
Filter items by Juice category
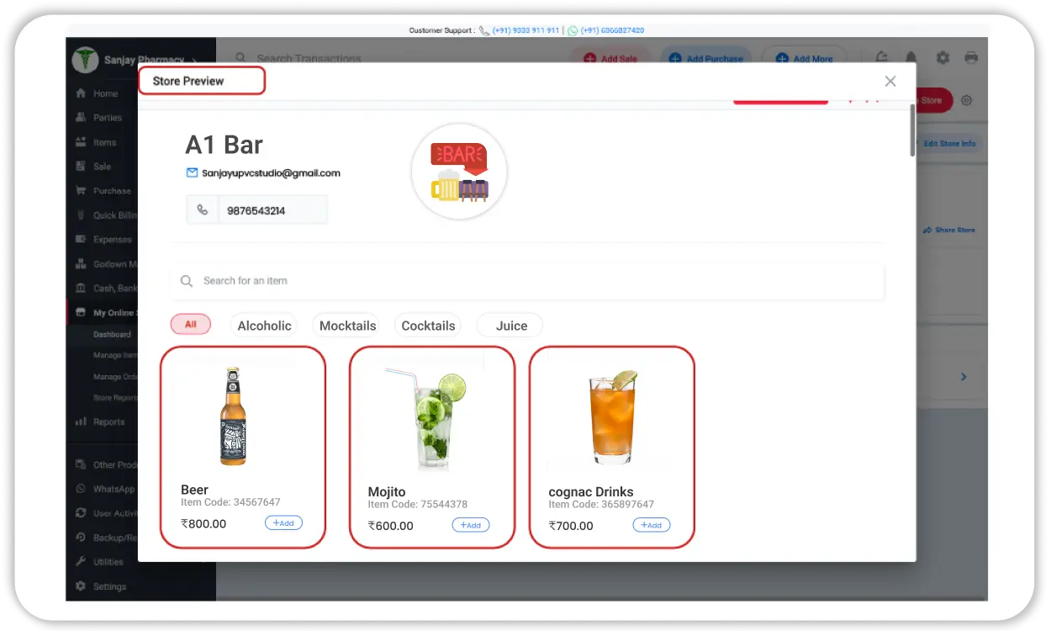(x=510, y=326)
